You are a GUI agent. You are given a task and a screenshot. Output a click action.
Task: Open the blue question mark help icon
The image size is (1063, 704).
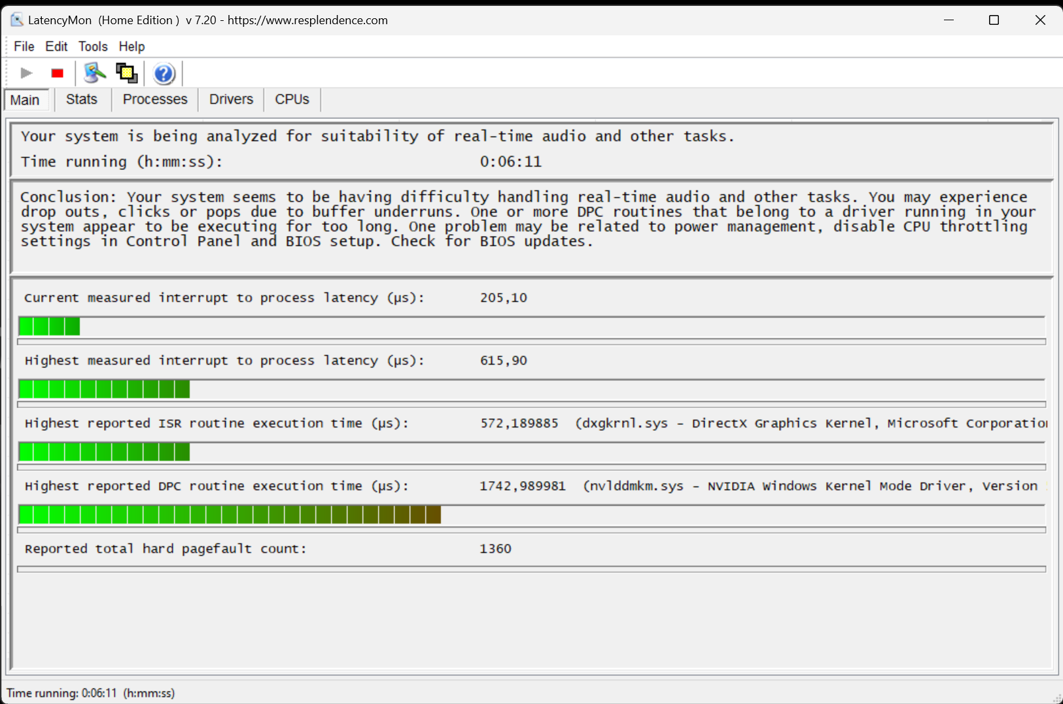(x=164, y=74)
